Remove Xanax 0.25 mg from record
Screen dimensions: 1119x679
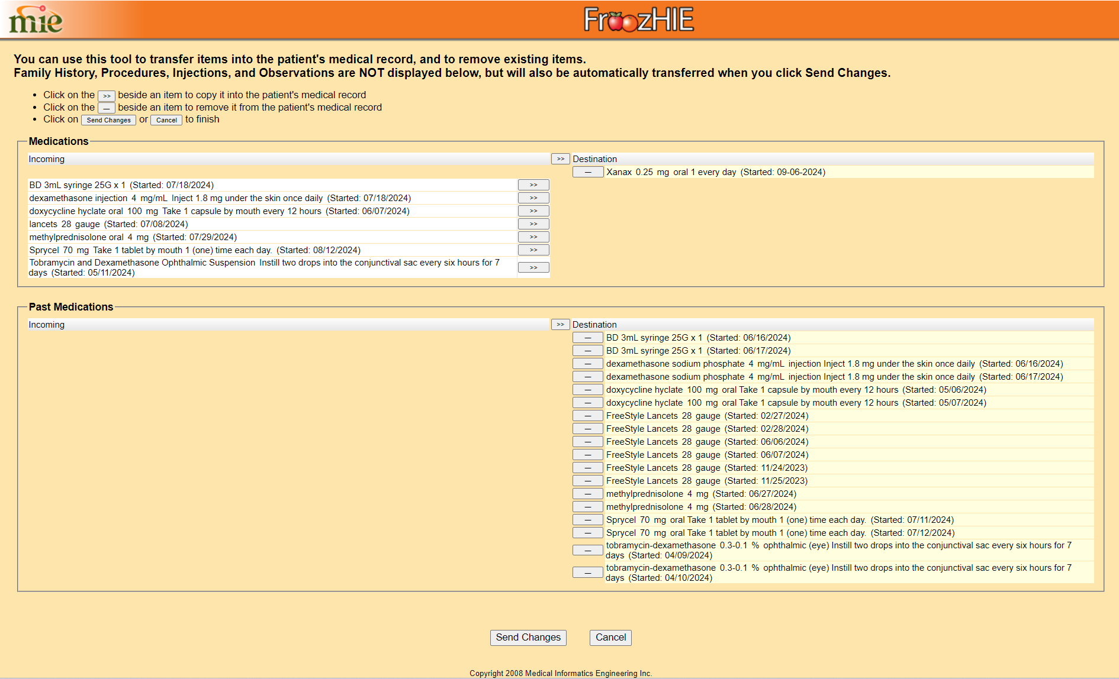[x=587, y=172]
